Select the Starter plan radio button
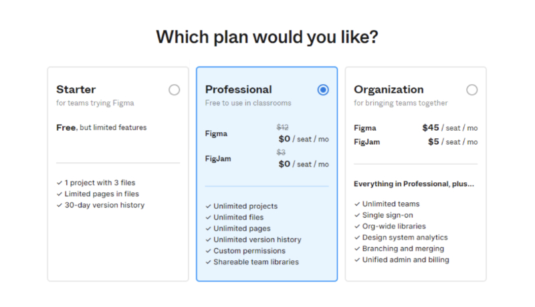This screenshot has height=307, width=535. (x=174, y=90)
